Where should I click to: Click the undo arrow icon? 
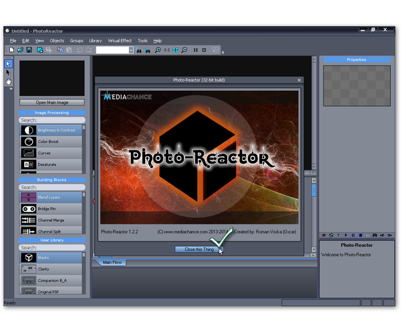(80, 50)
